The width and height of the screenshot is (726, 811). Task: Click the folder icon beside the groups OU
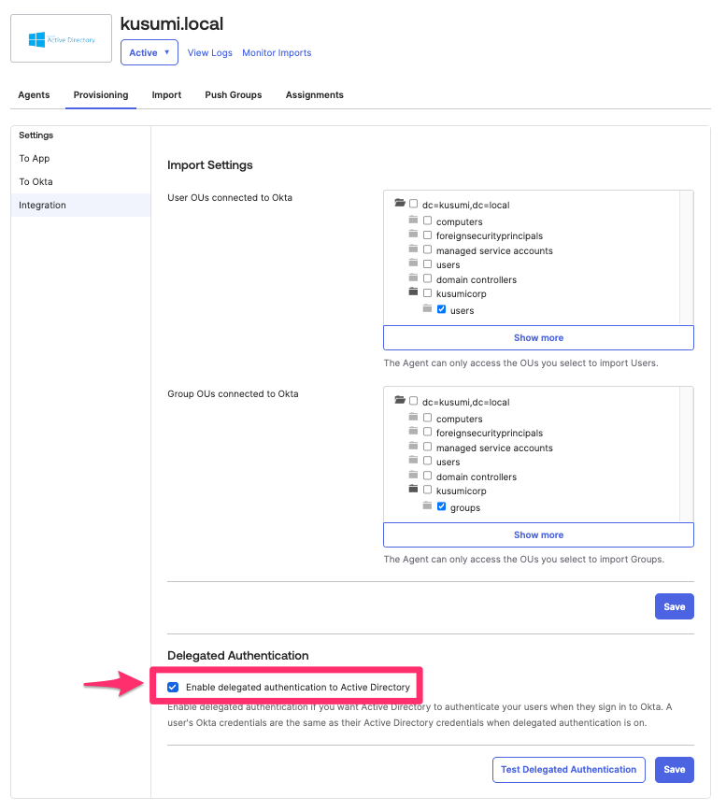428,506
